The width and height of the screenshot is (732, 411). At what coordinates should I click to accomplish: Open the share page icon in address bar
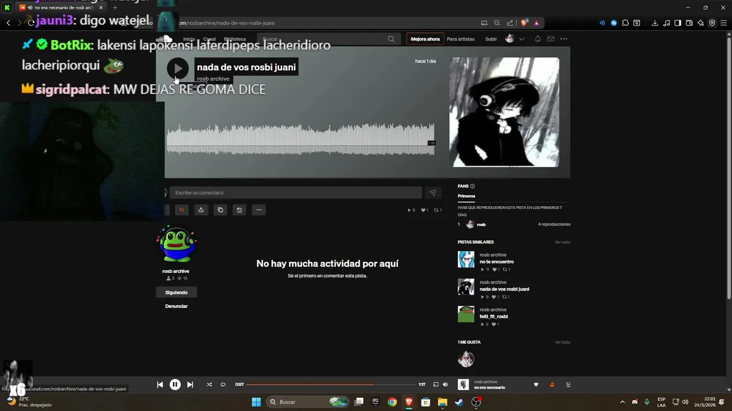(510, 23)
